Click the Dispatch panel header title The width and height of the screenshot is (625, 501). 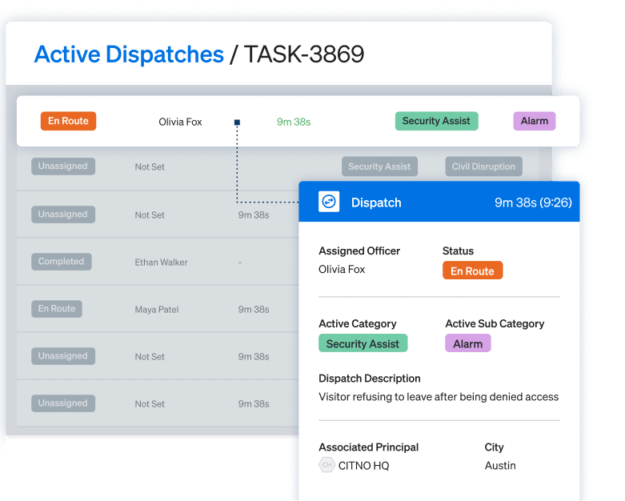376,202
